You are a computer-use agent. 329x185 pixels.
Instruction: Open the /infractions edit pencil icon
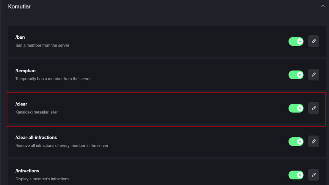coord(313,175)
